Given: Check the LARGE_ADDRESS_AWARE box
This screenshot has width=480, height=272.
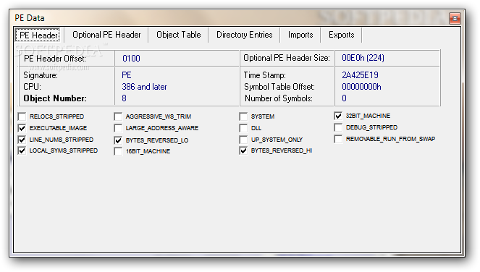Looking at the screenshot, I should click(118, 128).
